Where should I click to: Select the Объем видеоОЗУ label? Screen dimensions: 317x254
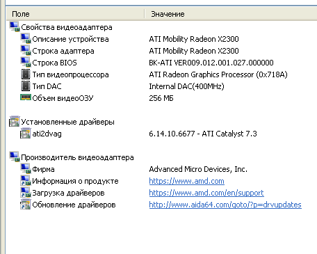tap(63, 98)
